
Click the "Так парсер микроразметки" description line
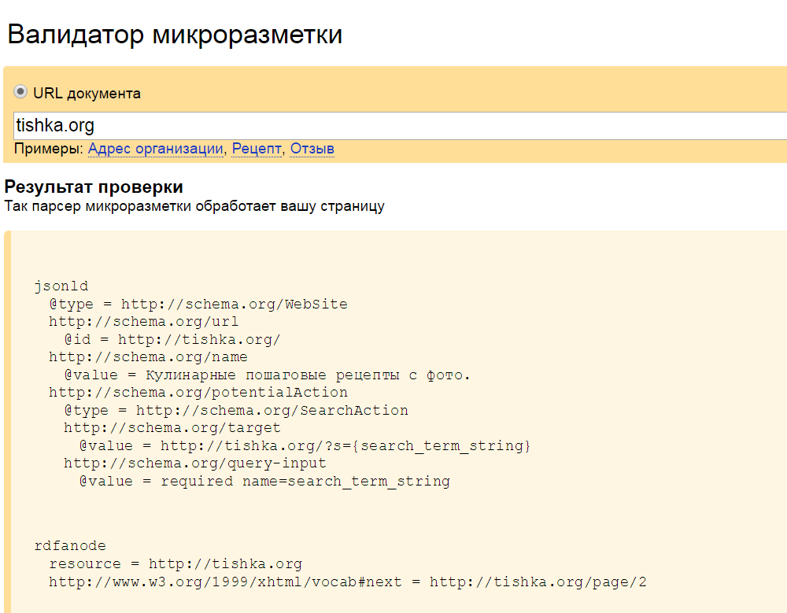[x=194, y=207]
